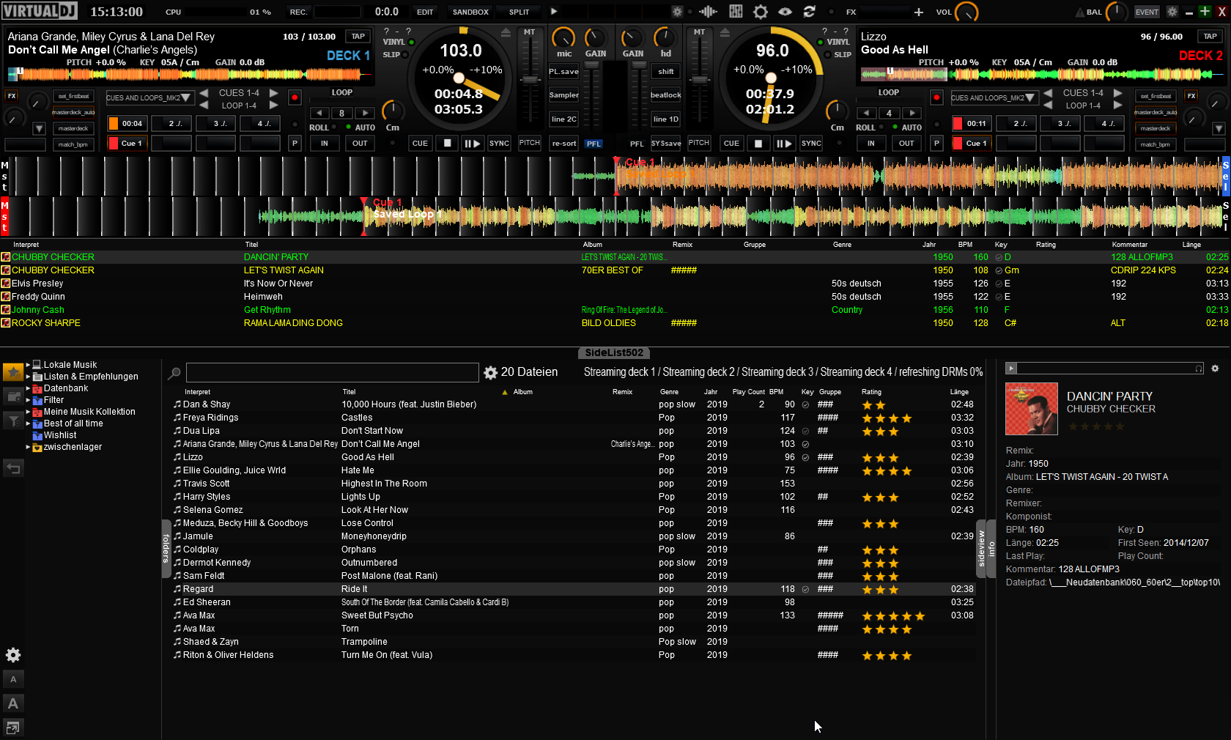The height and width of the screenshot is (740, 1231).
Task: Open browser settings gear at bottom left
Action: click(13, 655)
